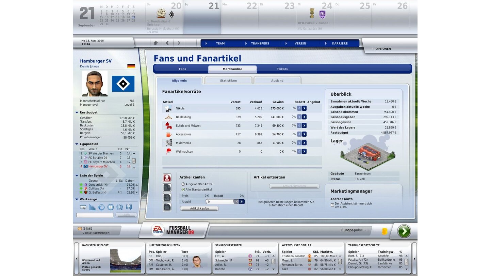Select the Allgemein sub-tab
Viewport: 490px width, 276px height.
(179, 80)
